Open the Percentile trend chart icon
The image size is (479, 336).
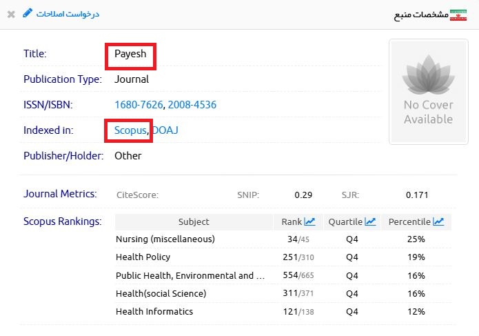pos(438,221)
